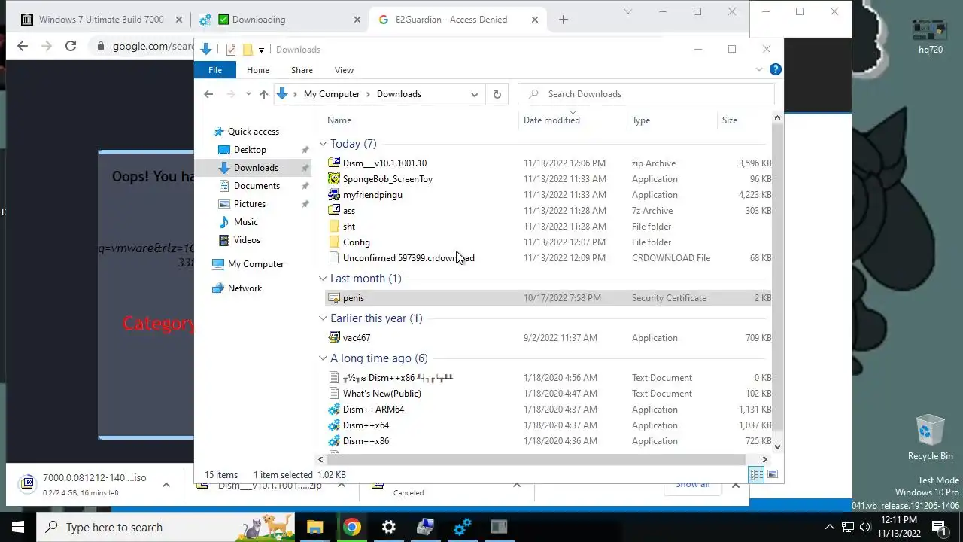Click My Computer in the address breadcrumb
The image size is (963, 542).
click(332, 94)
